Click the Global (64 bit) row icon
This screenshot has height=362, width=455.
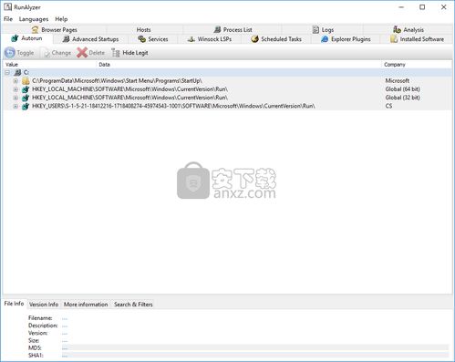26,89
